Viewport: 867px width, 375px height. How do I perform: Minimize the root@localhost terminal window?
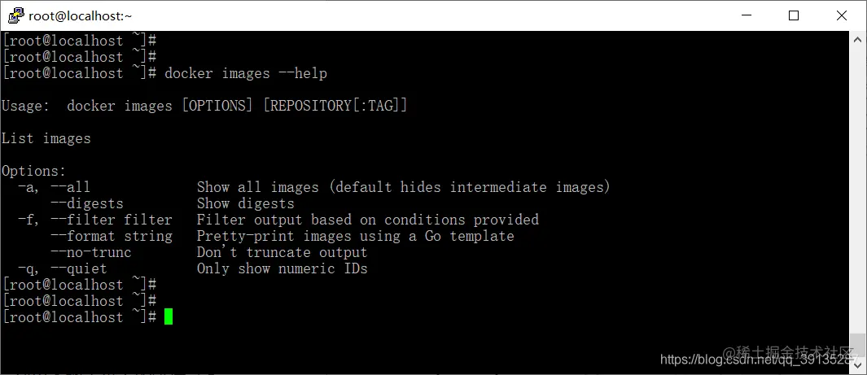coord(746,15)
